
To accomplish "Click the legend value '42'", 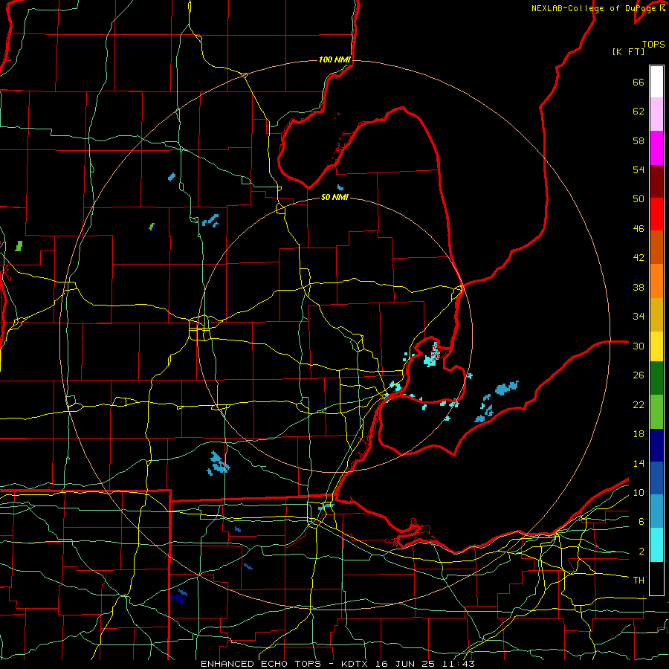I will 639,258.
